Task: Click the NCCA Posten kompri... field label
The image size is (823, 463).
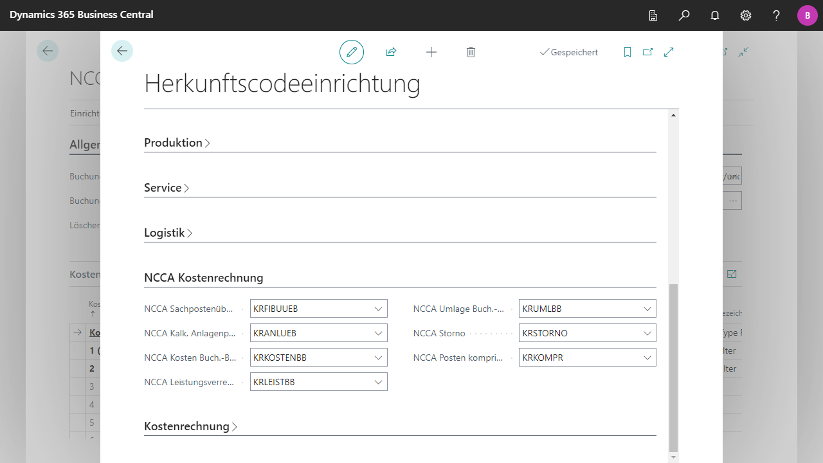Action: coord(458,358)
